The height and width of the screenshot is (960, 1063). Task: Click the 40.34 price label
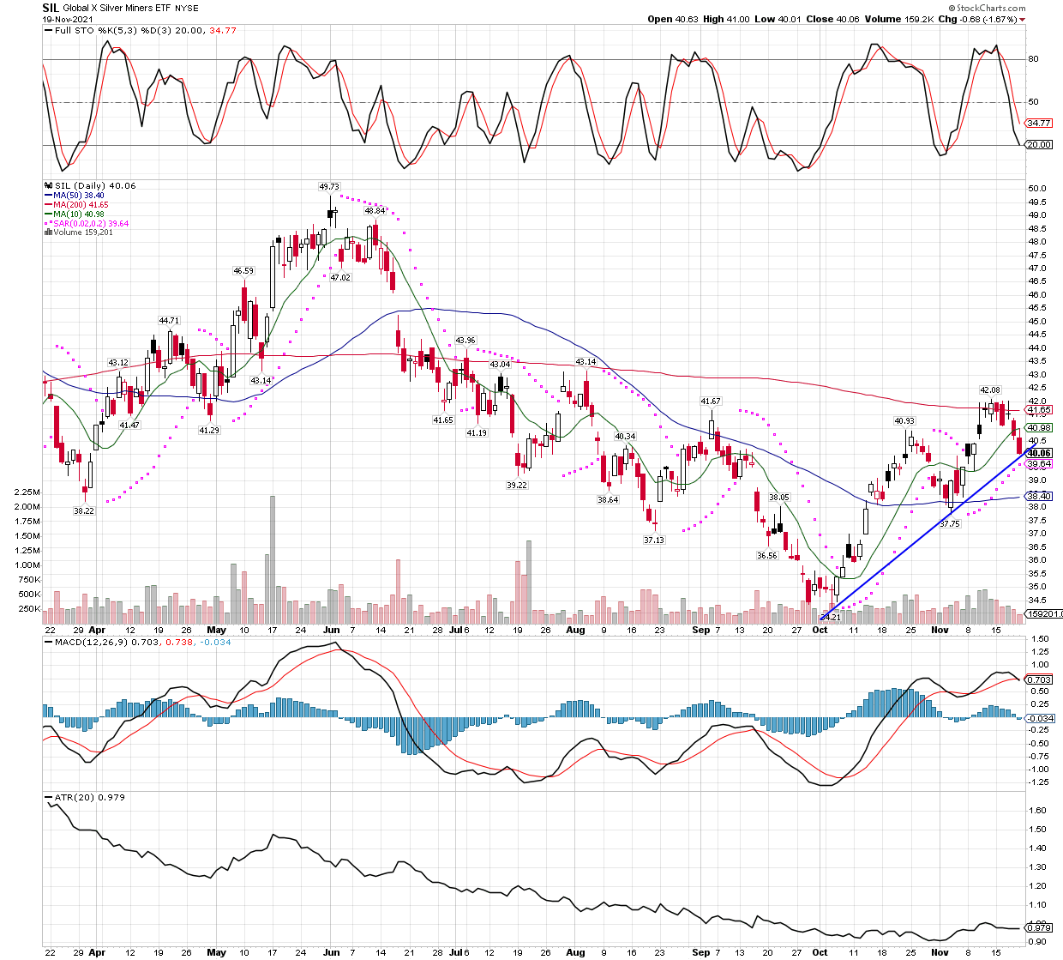[625, 437]
